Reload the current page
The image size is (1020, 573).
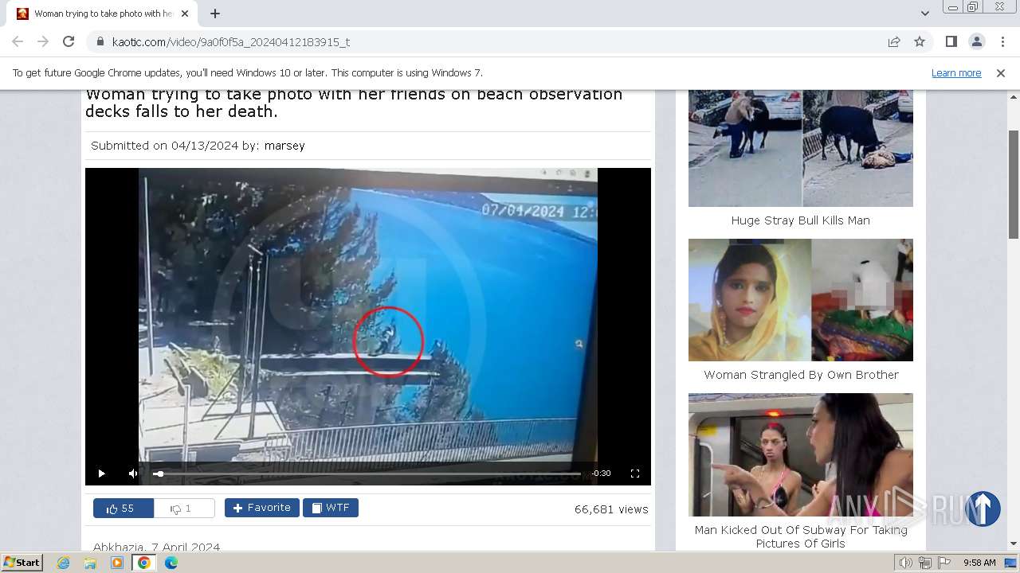click(x=69, y=41)
